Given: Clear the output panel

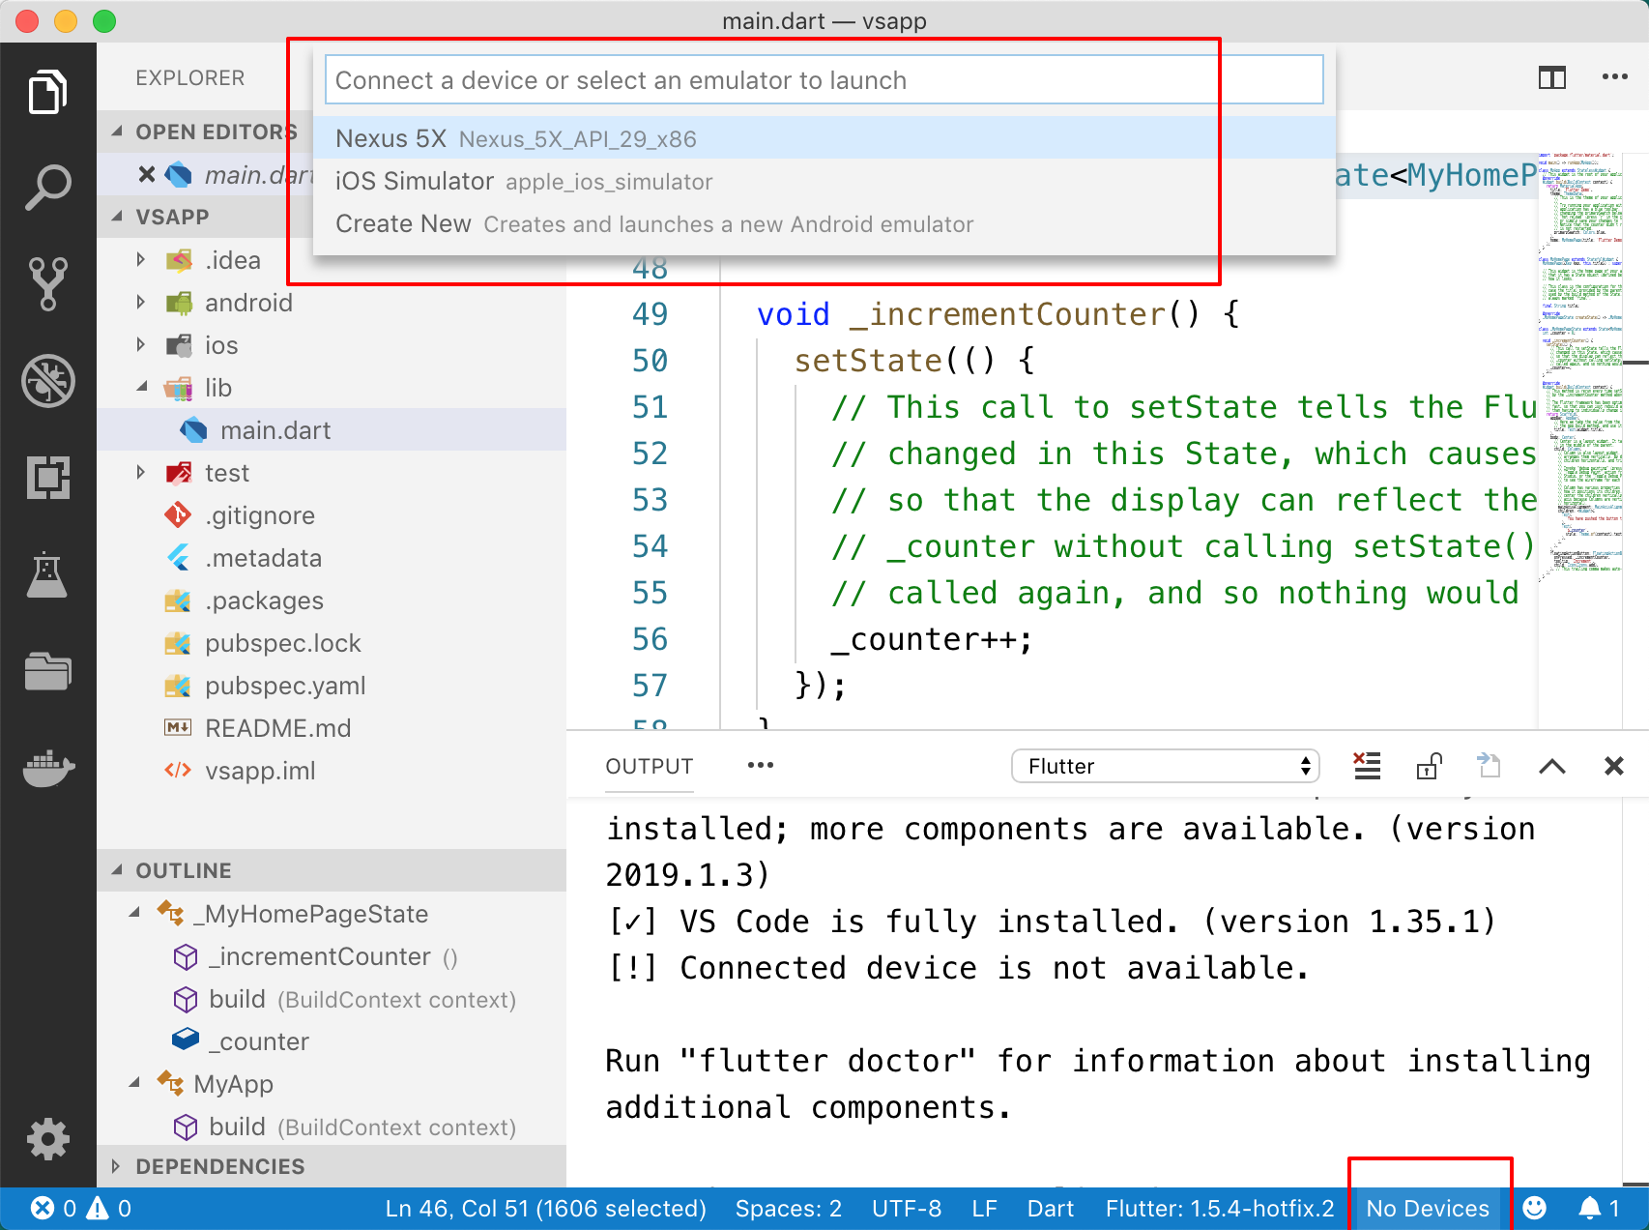Looking at the screenshot, I should [x=1367, y=766].
